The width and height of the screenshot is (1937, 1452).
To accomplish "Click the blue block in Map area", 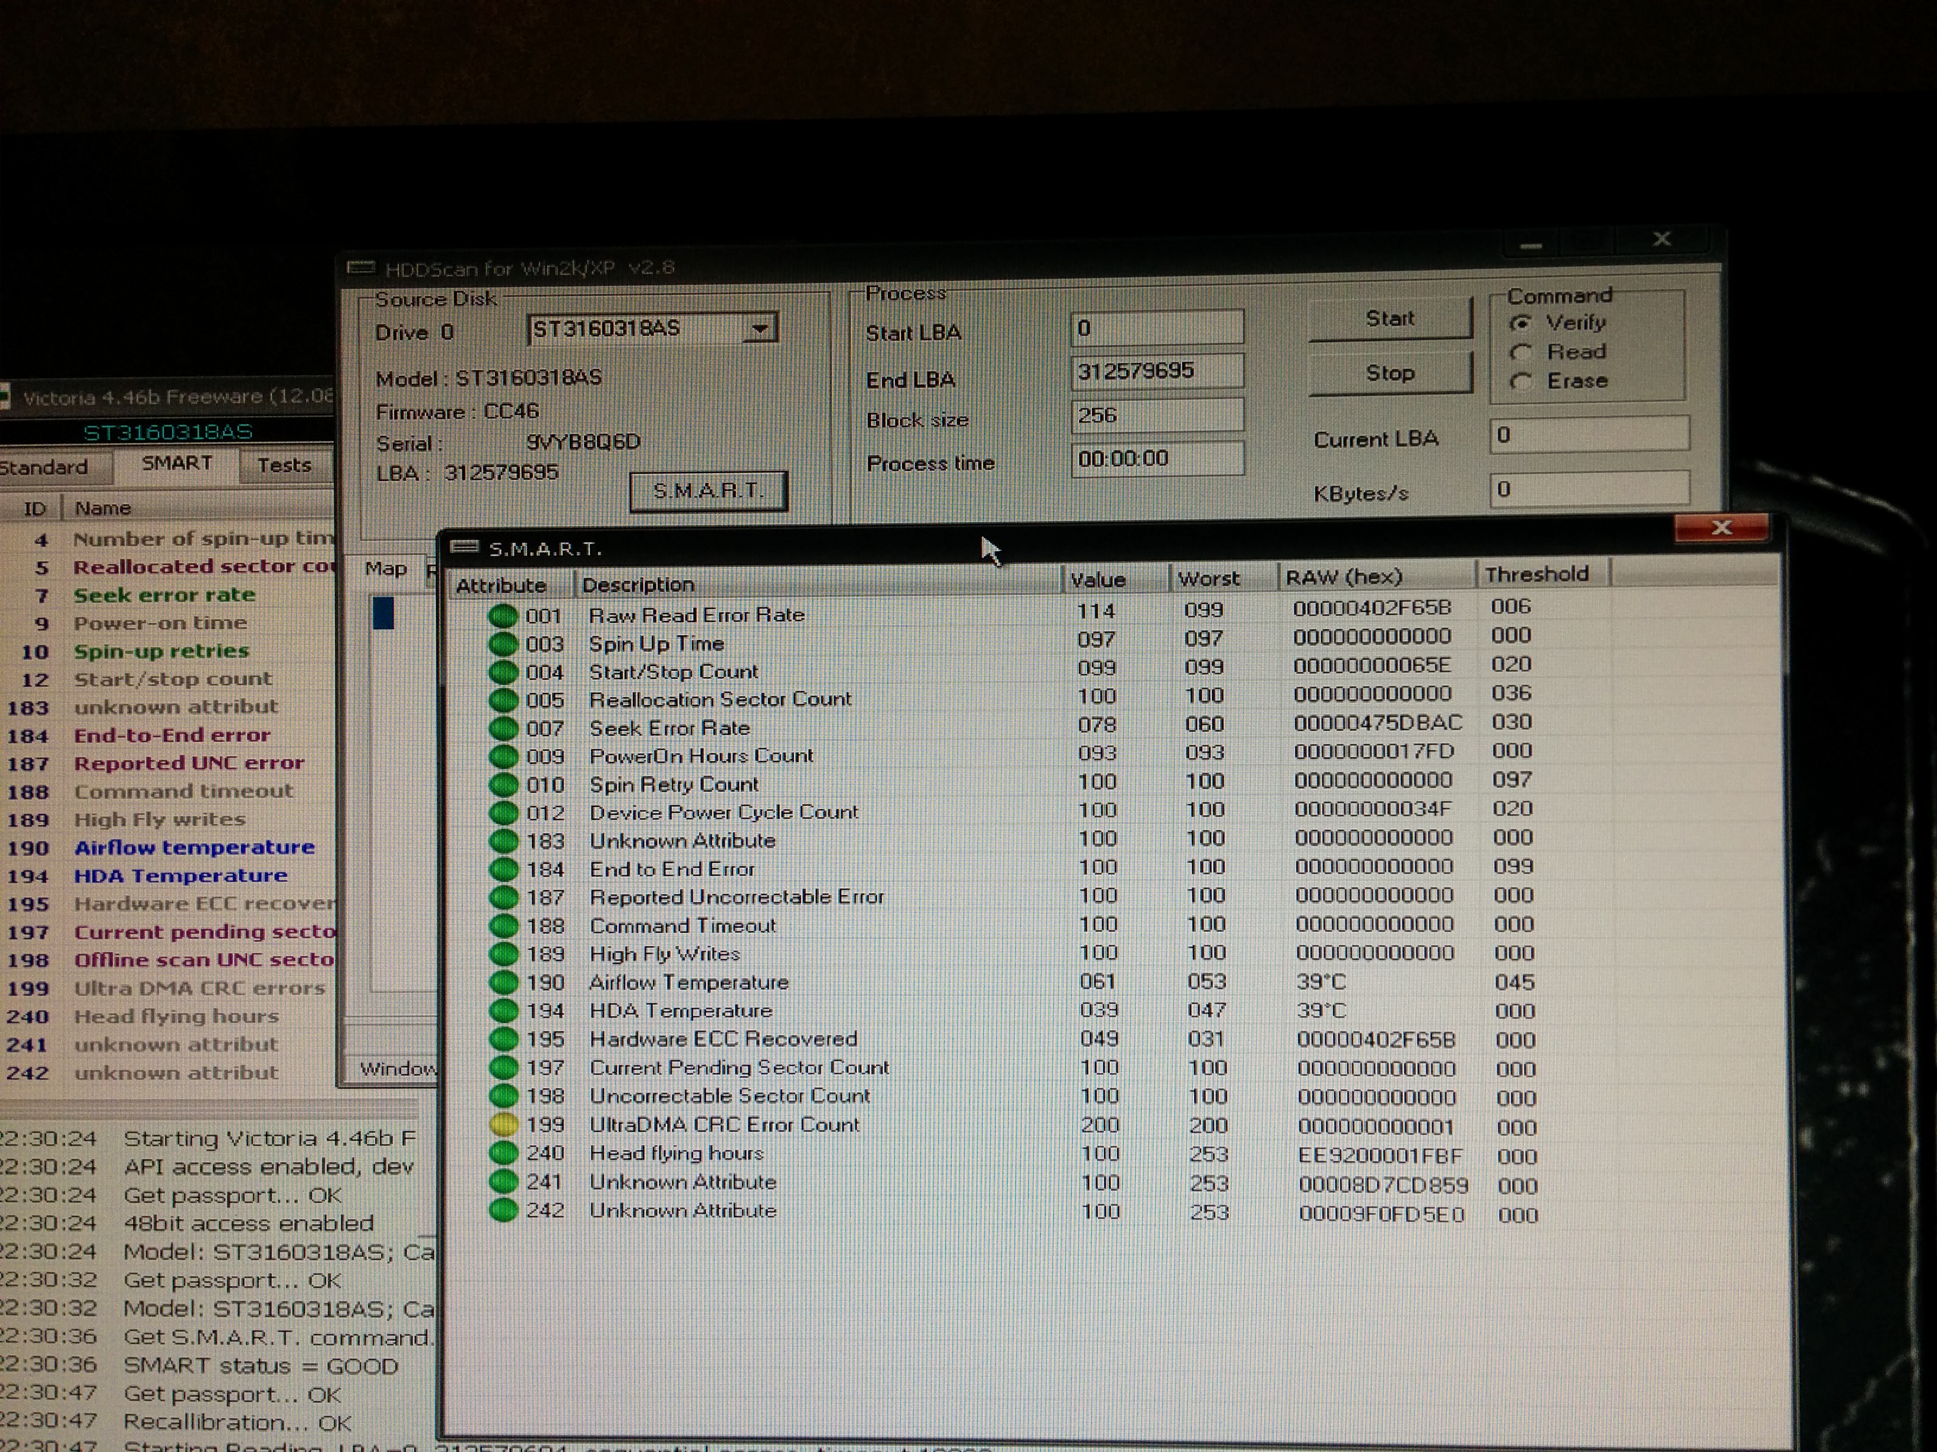I will [383, 613].
